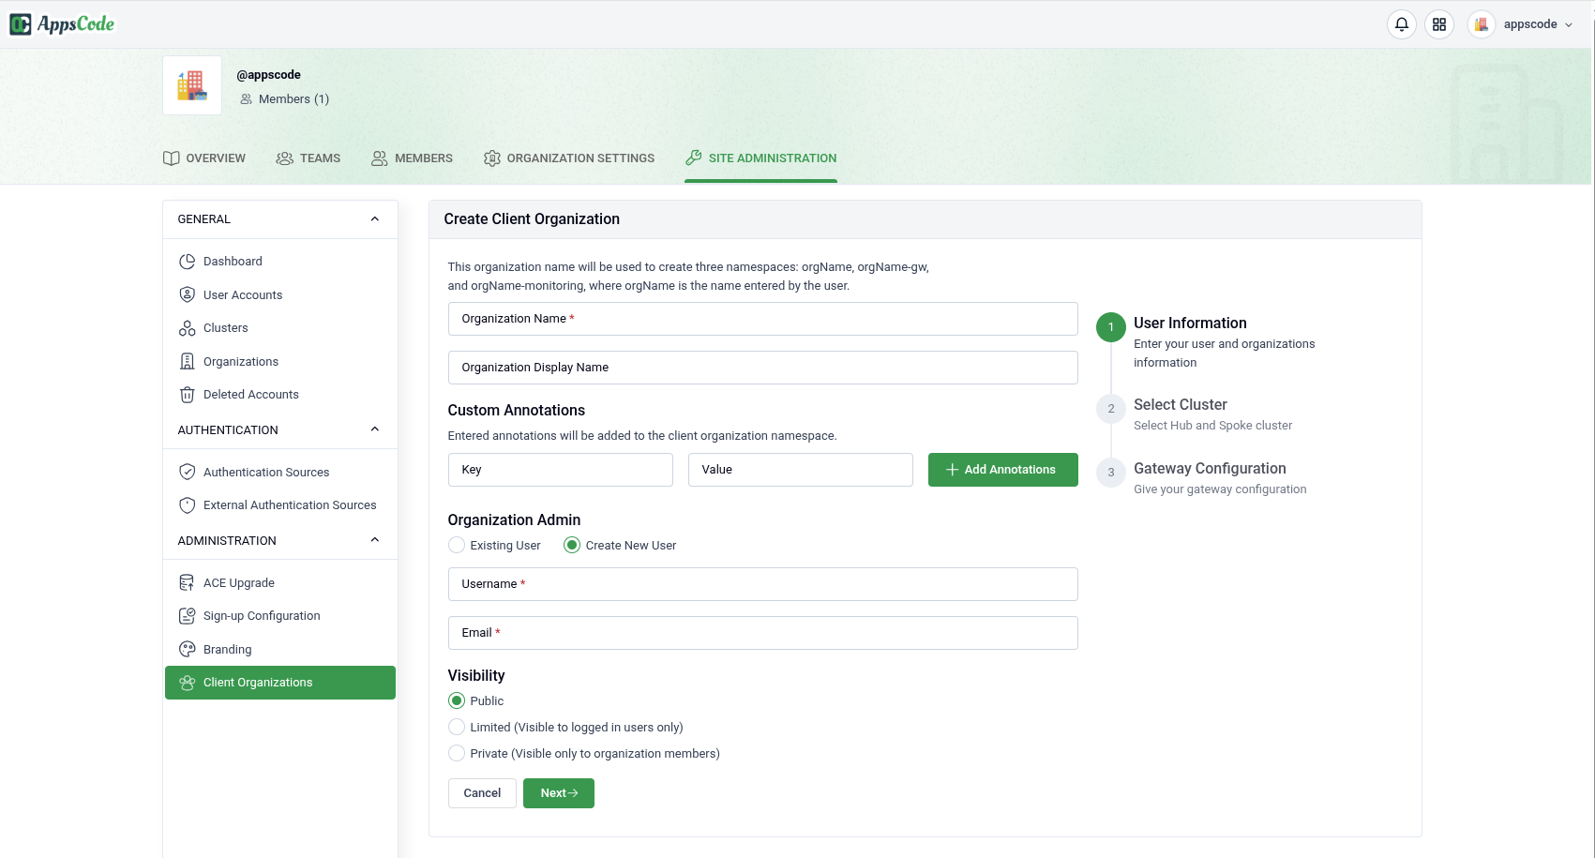Viewport: 1595px width, 858px height.
Task: Choose Limited visibility for logged in users
Action: point(457,727)
